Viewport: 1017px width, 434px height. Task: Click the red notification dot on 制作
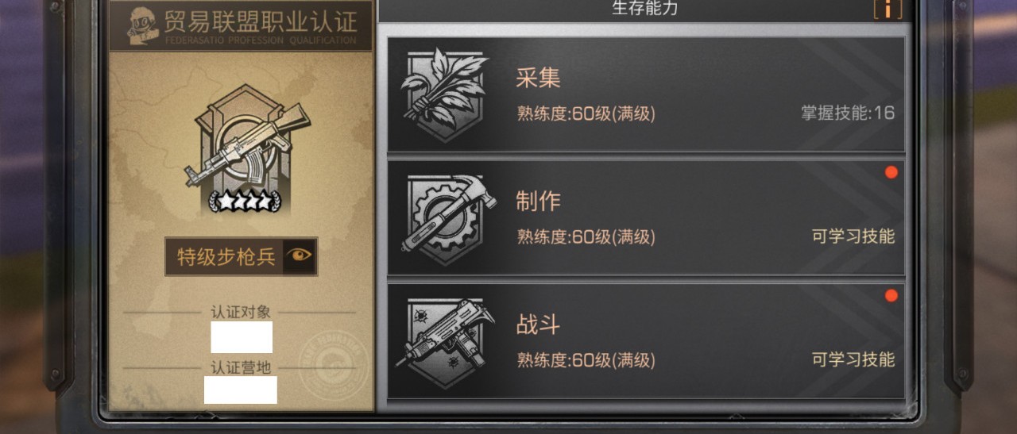pos(891,172)
